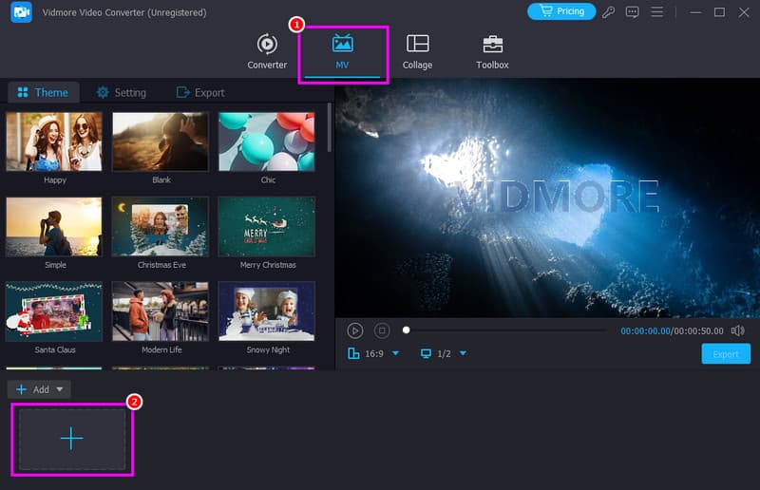Switch to the MV tab
760x490 pixels.
click(x=342, y=52)
